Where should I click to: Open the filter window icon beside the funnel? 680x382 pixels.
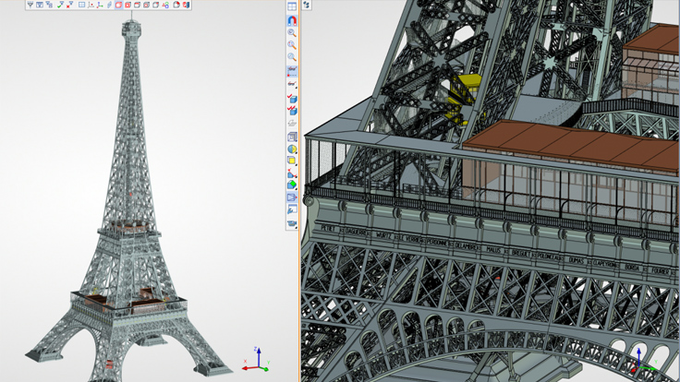[40, 5]
